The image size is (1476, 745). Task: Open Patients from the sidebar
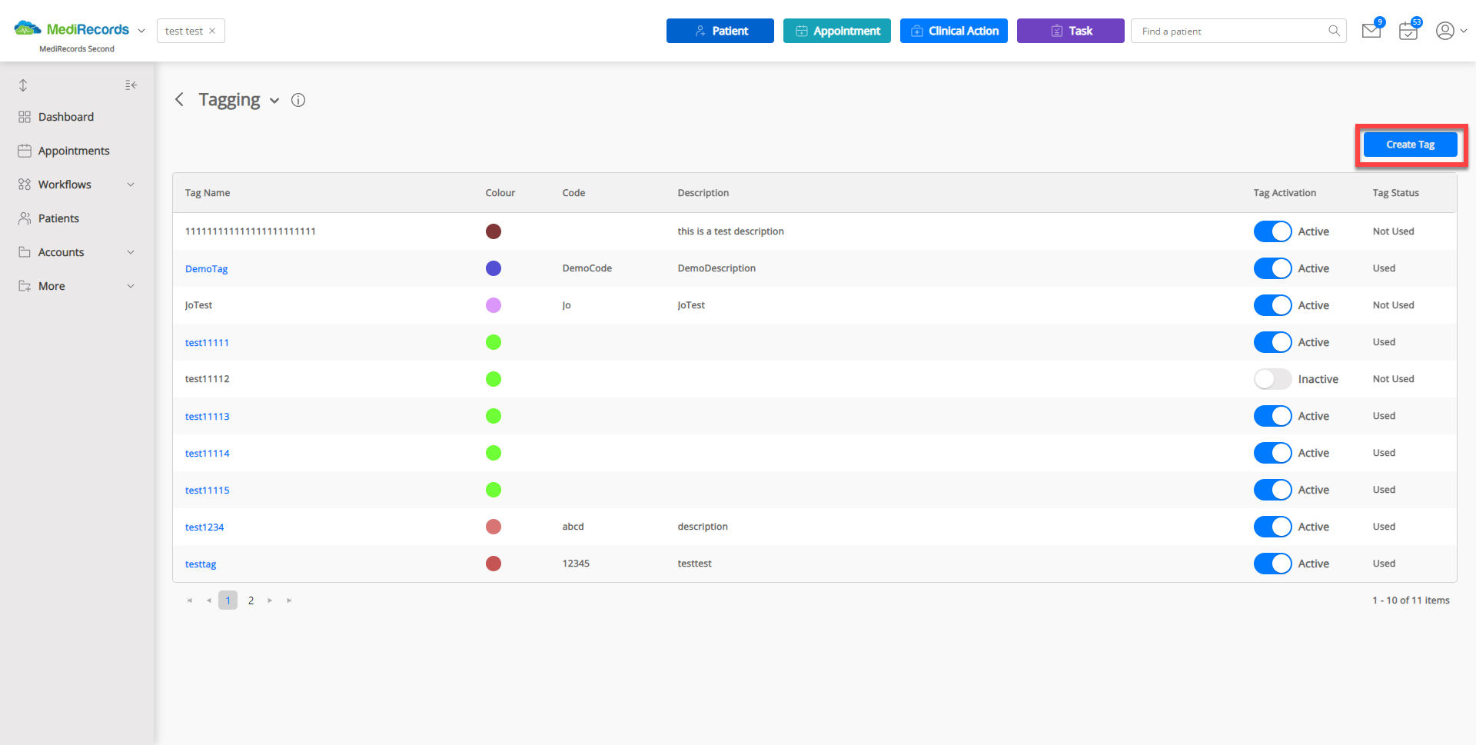click(58, 218)
